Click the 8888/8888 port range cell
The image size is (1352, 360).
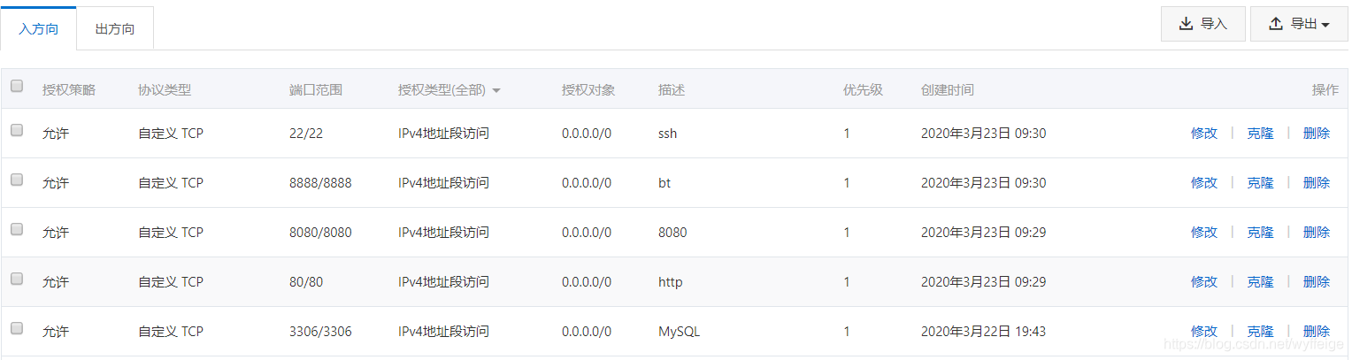(x=320, y=183)
